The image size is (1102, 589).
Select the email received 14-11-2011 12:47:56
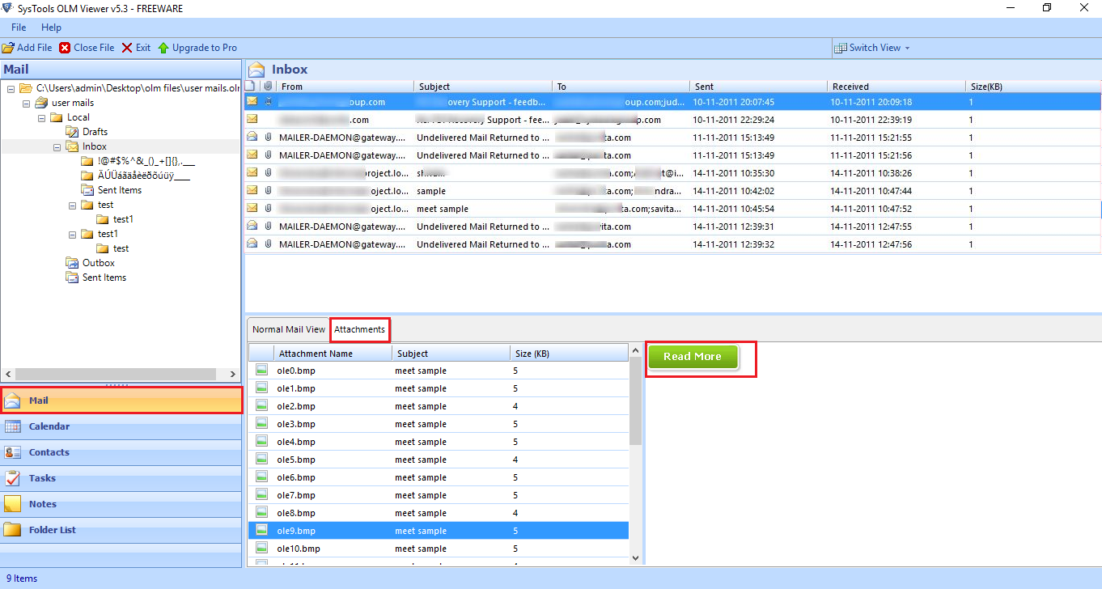click(x=672, y=244)
